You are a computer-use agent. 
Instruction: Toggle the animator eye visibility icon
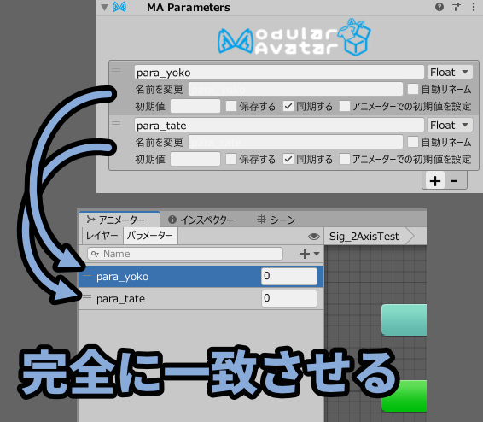click(313, 237)
